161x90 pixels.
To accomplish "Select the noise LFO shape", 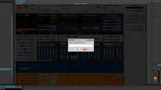I will [51, 79].
